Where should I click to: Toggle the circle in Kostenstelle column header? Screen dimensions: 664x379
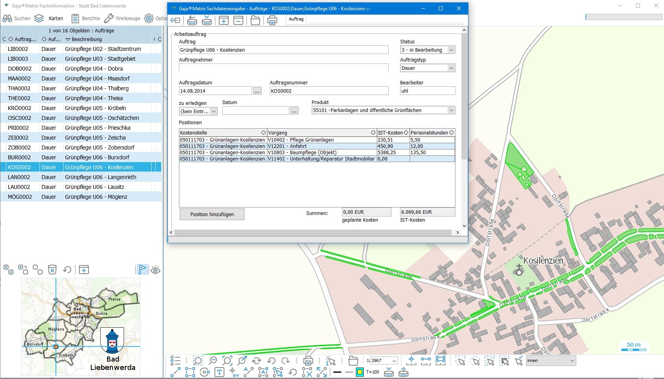click(x=263, y=133)
